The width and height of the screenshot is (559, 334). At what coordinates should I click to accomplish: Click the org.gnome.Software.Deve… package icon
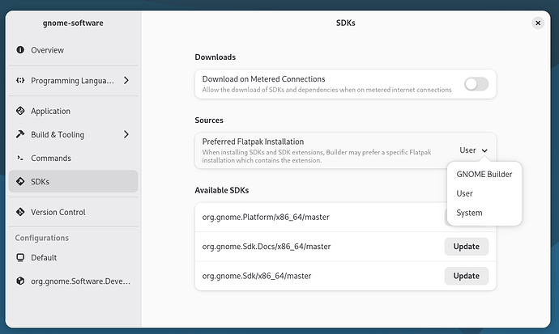(20, 281)
